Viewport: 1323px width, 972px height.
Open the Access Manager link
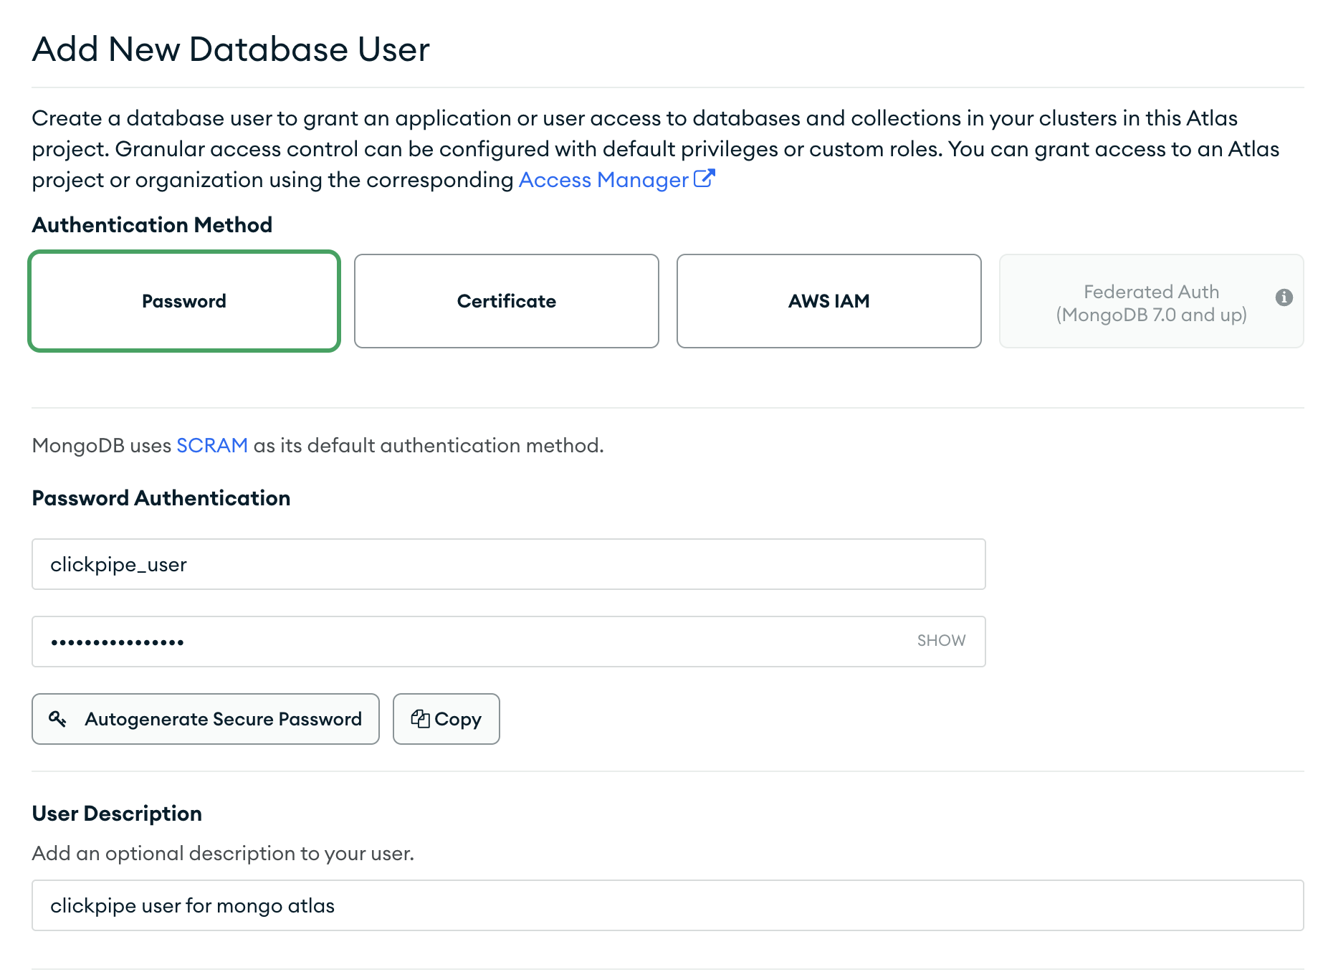click(x=602, y=179)
